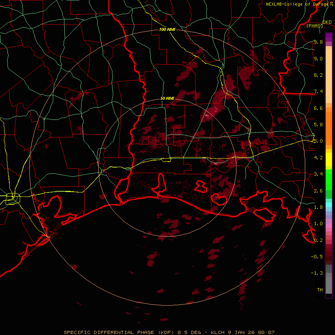Click the 0.2 value on the color scale
The width and height of the screenshot is (335, 335).
click(318, 240)
